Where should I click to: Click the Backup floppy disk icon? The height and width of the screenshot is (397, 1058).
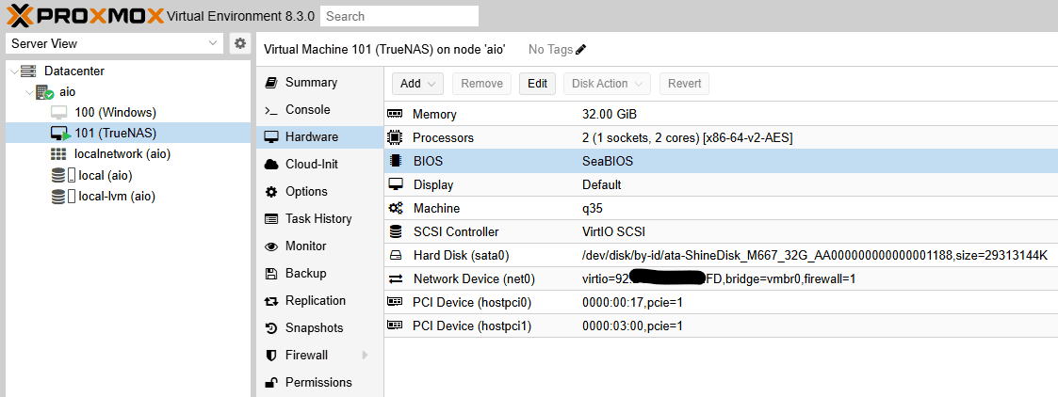pos(271,274)
